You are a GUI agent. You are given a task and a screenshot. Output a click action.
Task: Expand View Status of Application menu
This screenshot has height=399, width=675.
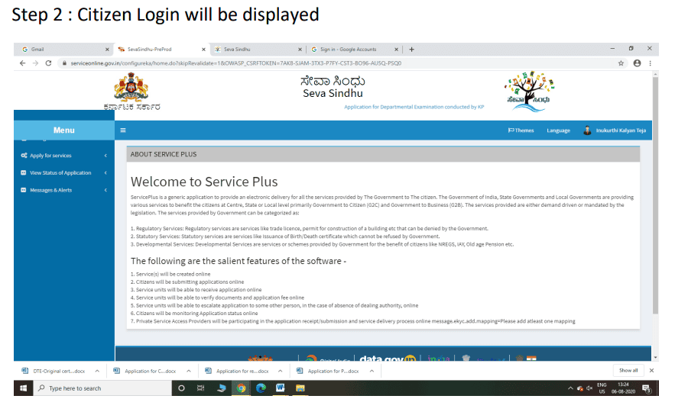coord(64,172)
